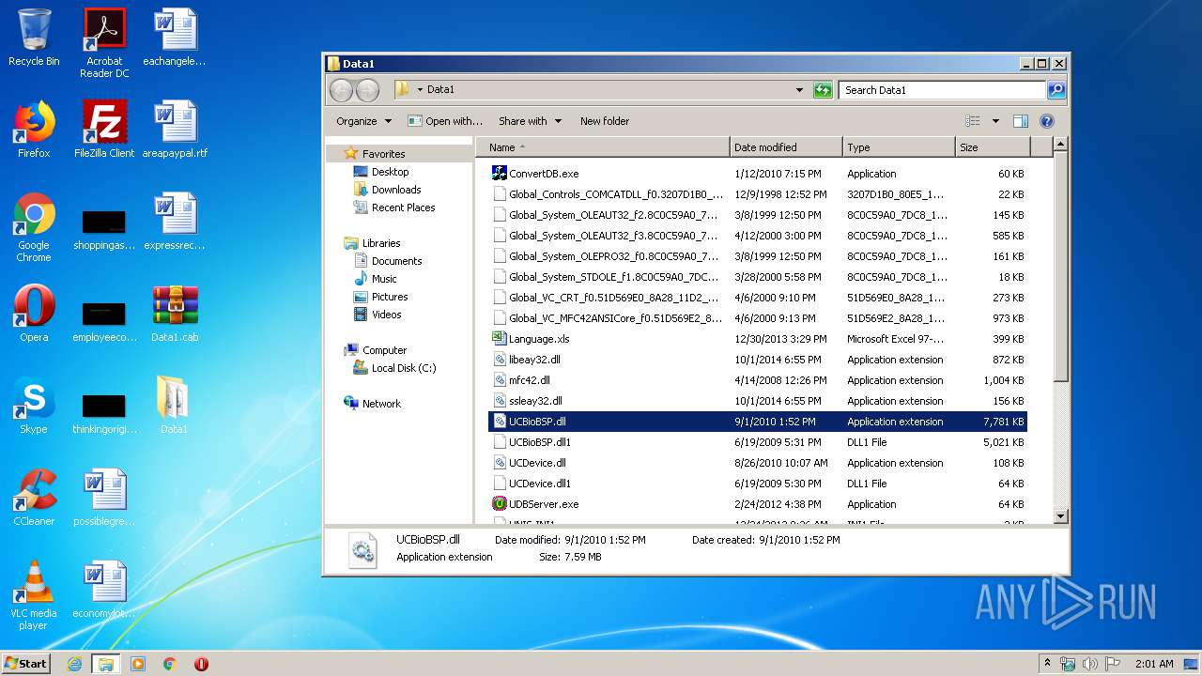The image size is (1202, 676).
Task: Click New folder button
Action: pyautogui.click(x=605, y=121)
